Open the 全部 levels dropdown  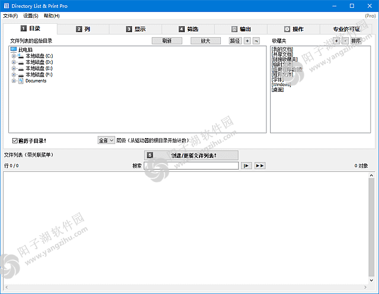point(106,140)
